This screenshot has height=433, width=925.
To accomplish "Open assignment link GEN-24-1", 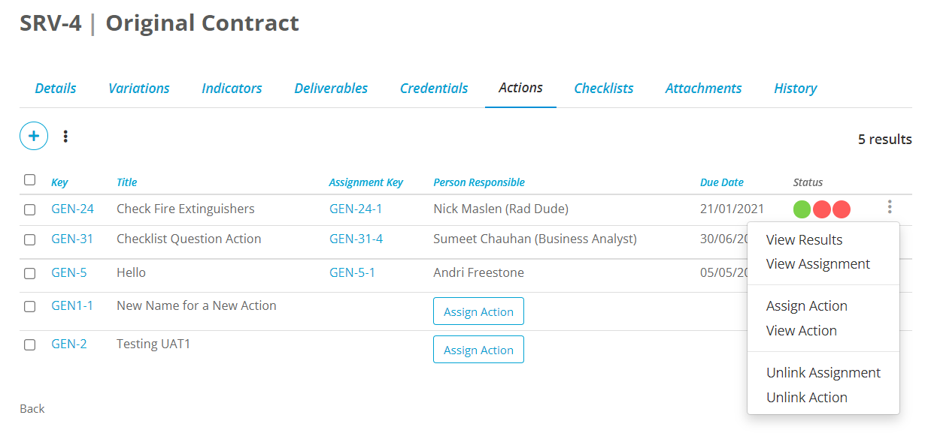I will [x=356, y=209].
